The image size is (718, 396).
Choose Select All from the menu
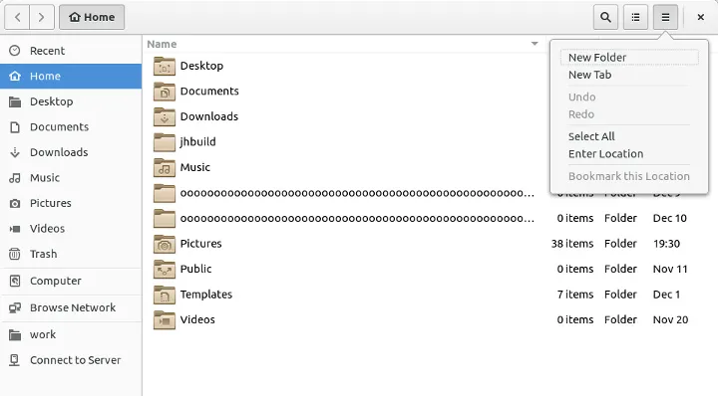coord(629,136)
